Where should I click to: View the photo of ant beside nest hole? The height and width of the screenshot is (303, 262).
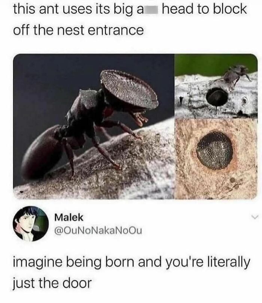pyautogui.click(x=216, y=86)
